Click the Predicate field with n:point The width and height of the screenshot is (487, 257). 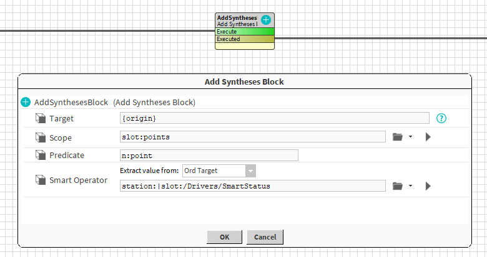pos(209,156)
